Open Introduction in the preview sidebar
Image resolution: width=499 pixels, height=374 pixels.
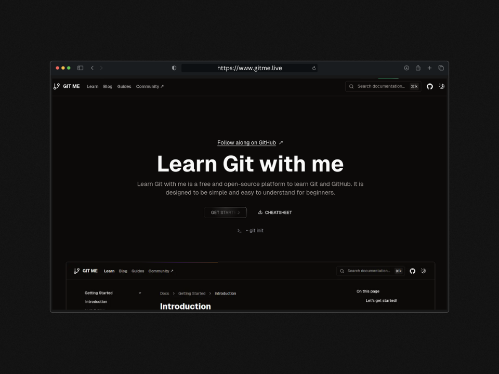point(96,301)
